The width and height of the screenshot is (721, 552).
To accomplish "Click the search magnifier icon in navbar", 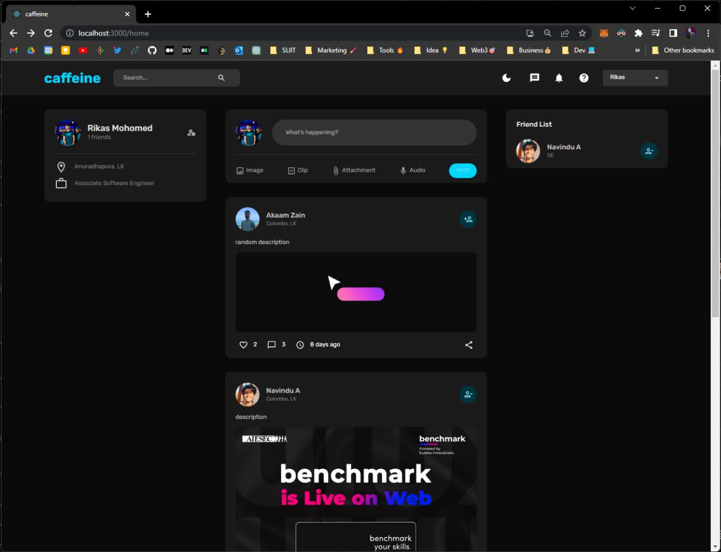I will (221, 78).
